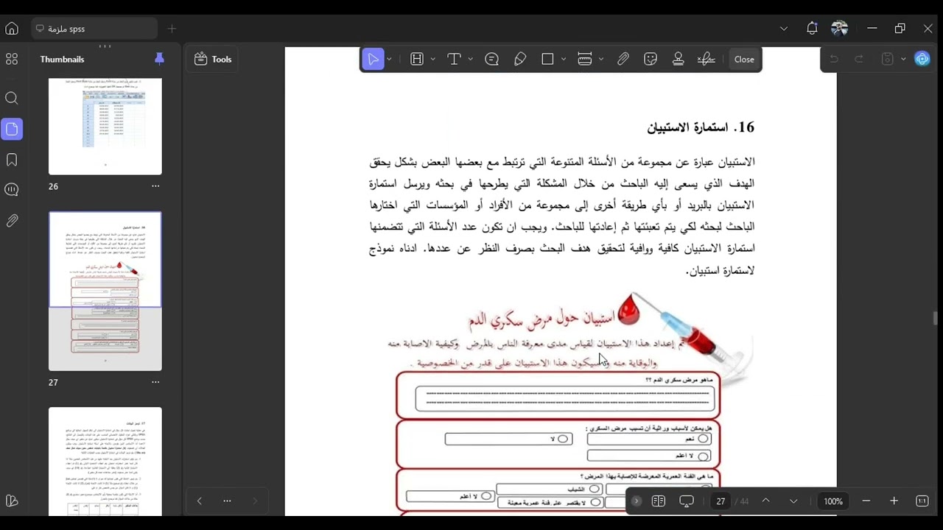943x530 pixels.
Task: Choose the rectangle shape tool
Action: tap(547, 59)
